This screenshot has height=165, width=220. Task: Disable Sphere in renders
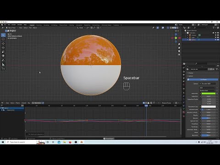click(218, 39)
